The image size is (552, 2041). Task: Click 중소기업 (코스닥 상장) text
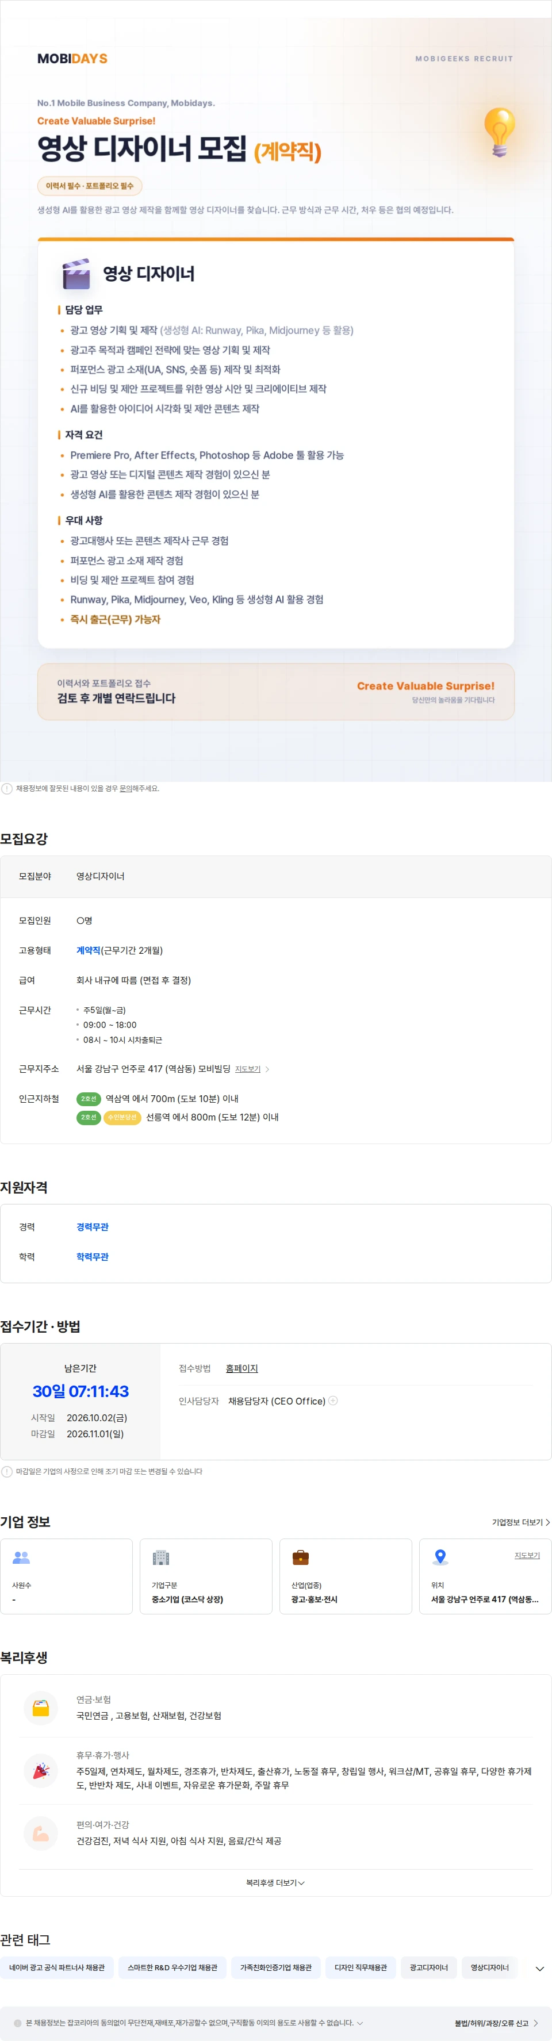(x=187, y=1599)
